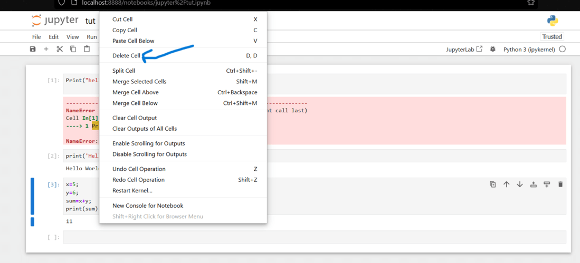Select Redo Cell Operation
This screenshot has height=263, width=580.
click(x=183, y=180)
